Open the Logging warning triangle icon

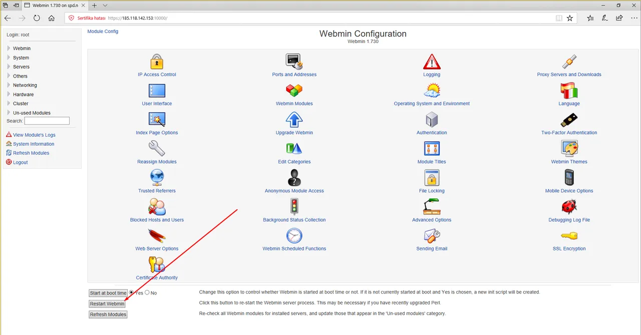[432, 62]
